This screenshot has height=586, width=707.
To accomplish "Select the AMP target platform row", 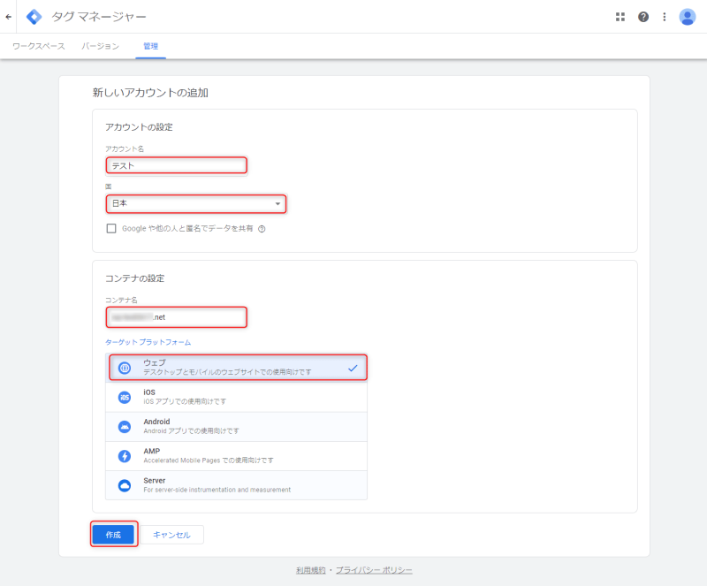I will click(236, 455).
